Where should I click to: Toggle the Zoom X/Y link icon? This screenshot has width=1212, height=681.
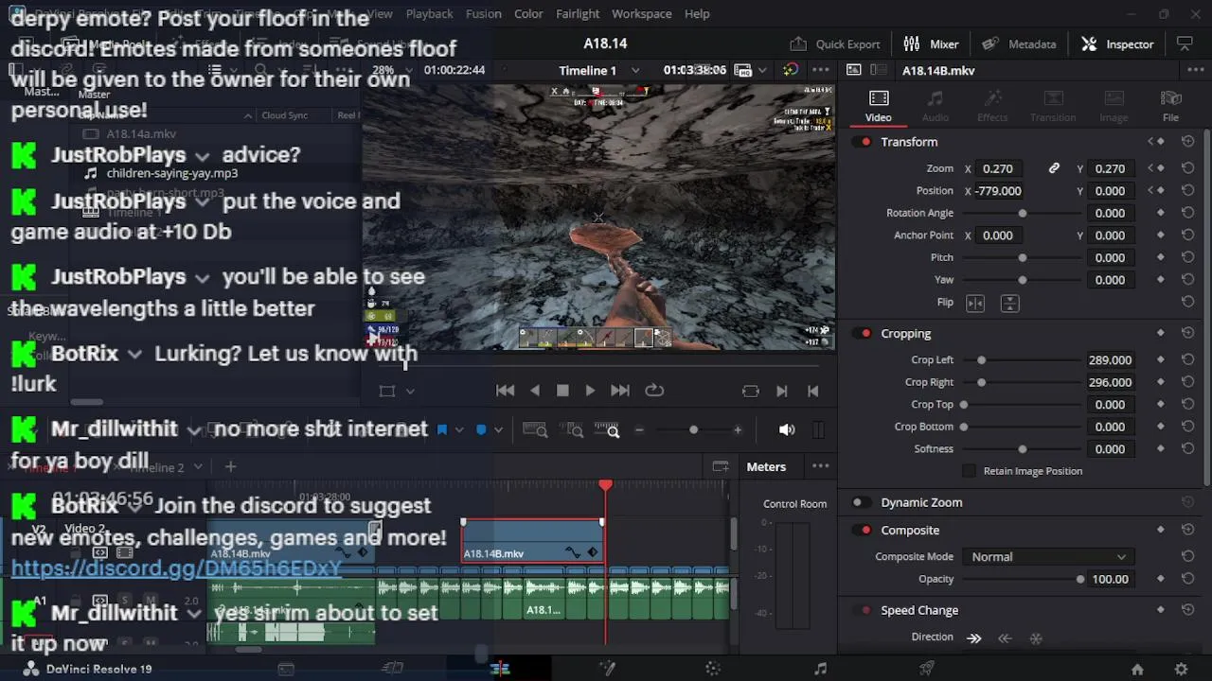[x=1054, y=168]
